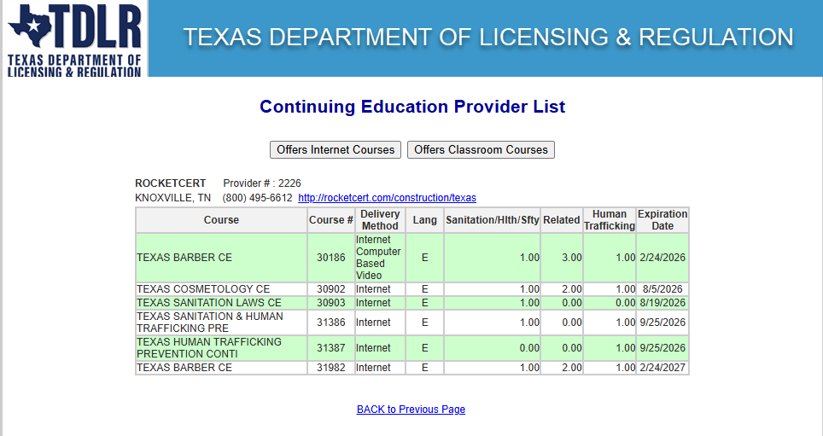Click the Sanitation/Hlth/Sfty column header
The height and width of the screenshot is (436, 823).
[492, 220]
